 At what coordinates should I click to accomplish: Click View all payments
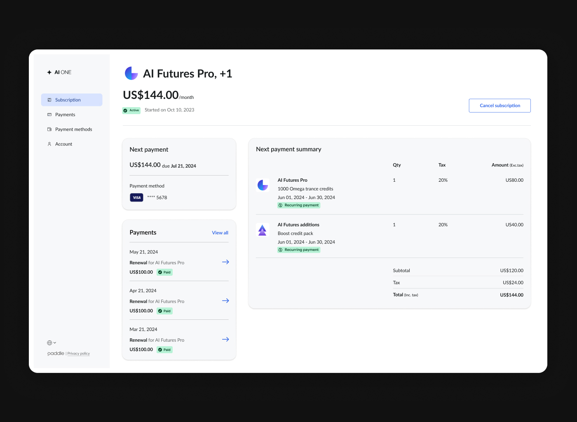[x=220, y=232]
